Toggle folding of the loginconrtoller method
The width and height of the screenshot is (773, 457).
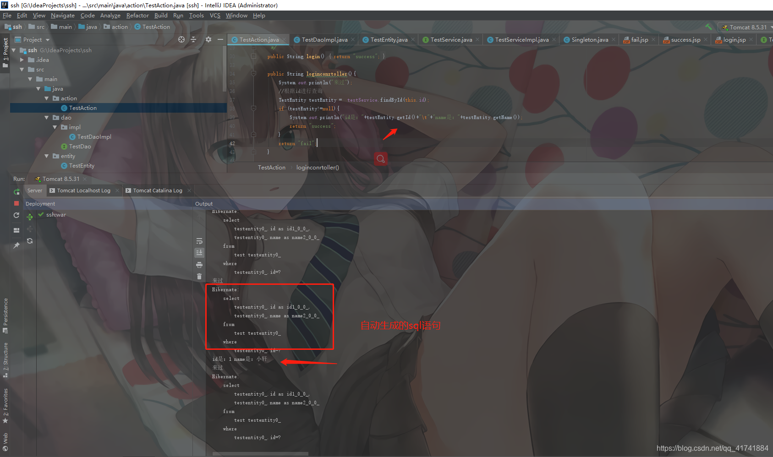(253, 73)
